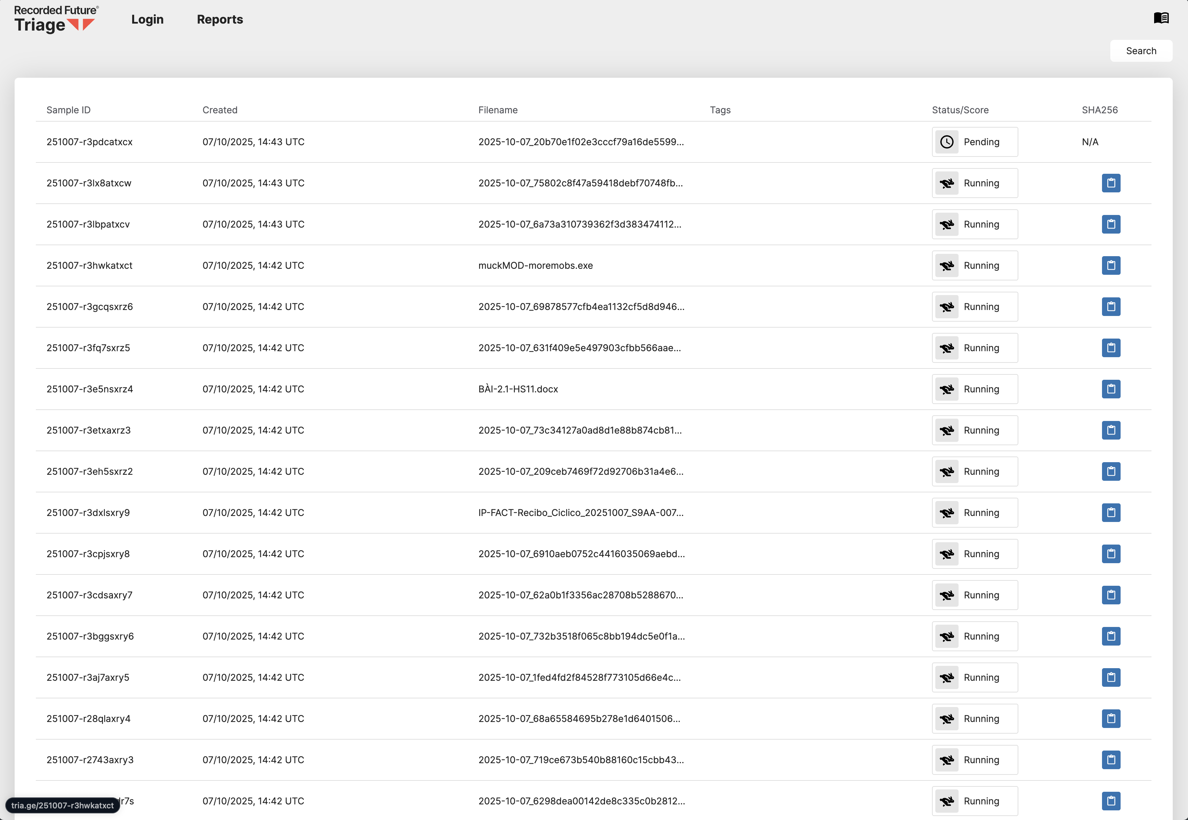The width and height of the screenshot is (1188, 820).
Task: Copy SHA256 of muckMOD-moremobs.exe sample
Action: click(x=1111, y=265)
